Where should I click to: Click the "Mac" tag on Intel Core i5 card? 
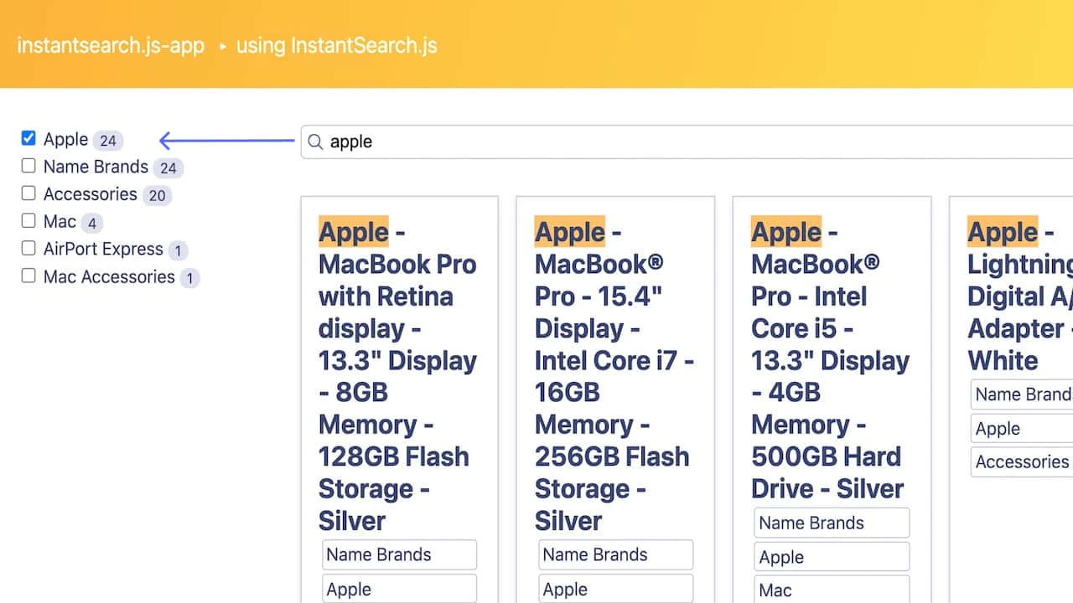click(x=832, y=590)
